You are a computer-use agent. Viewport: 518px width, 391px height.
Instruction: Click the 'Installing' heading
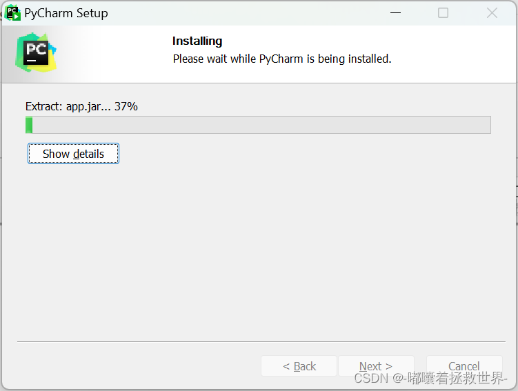[197, 41]
